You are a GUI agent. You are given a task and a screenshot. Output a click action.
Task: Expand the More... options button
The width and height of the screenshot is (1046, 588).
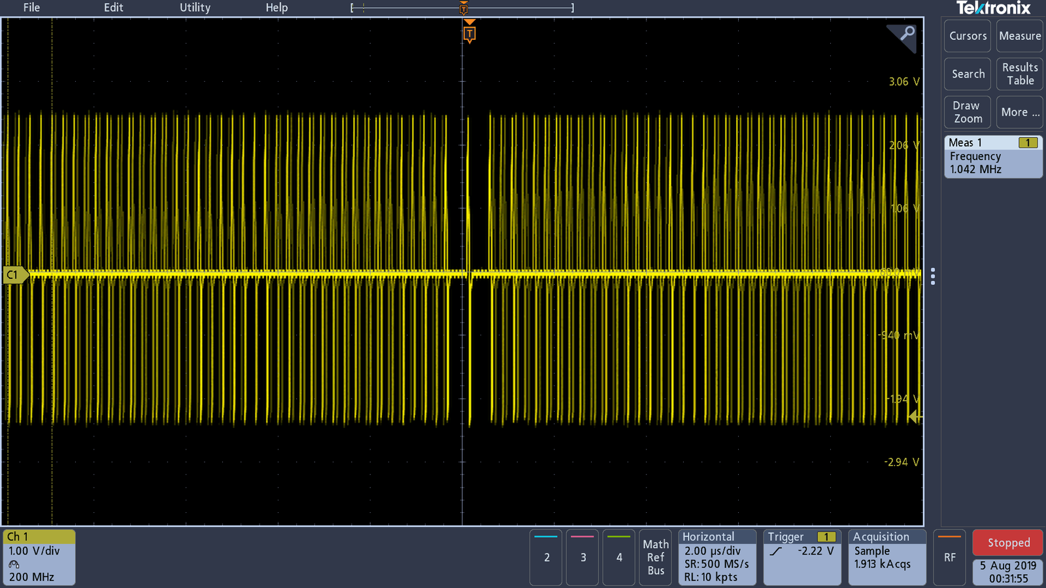[x=1019, y=112]
